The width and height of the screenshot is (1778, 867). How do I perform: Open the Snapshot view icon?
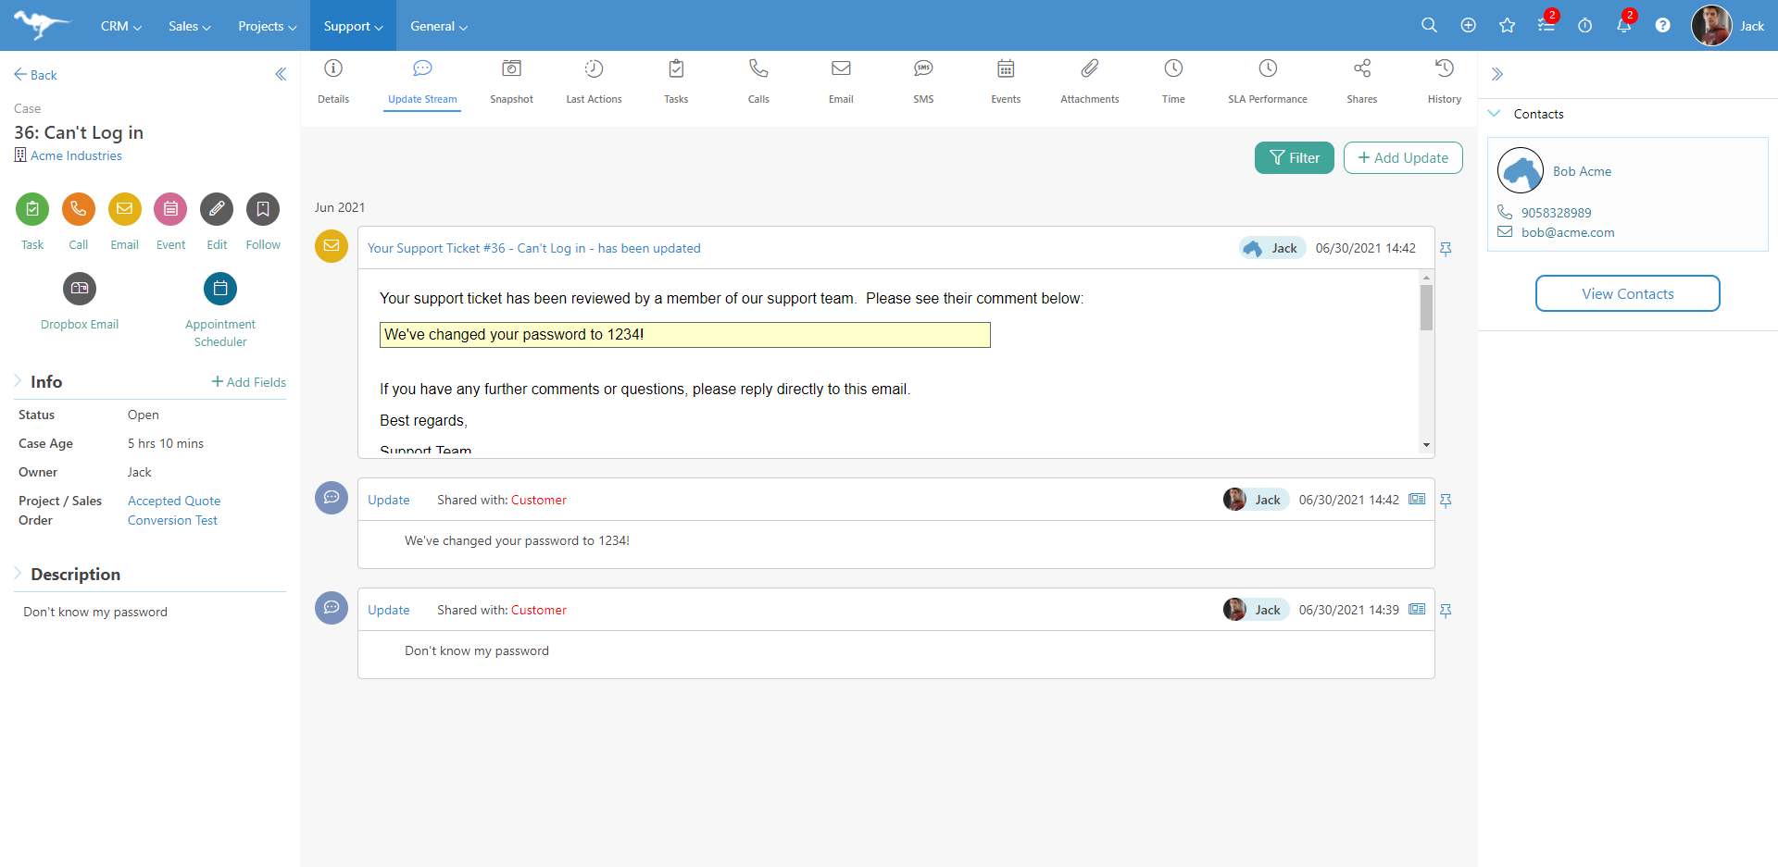point(511,69)
